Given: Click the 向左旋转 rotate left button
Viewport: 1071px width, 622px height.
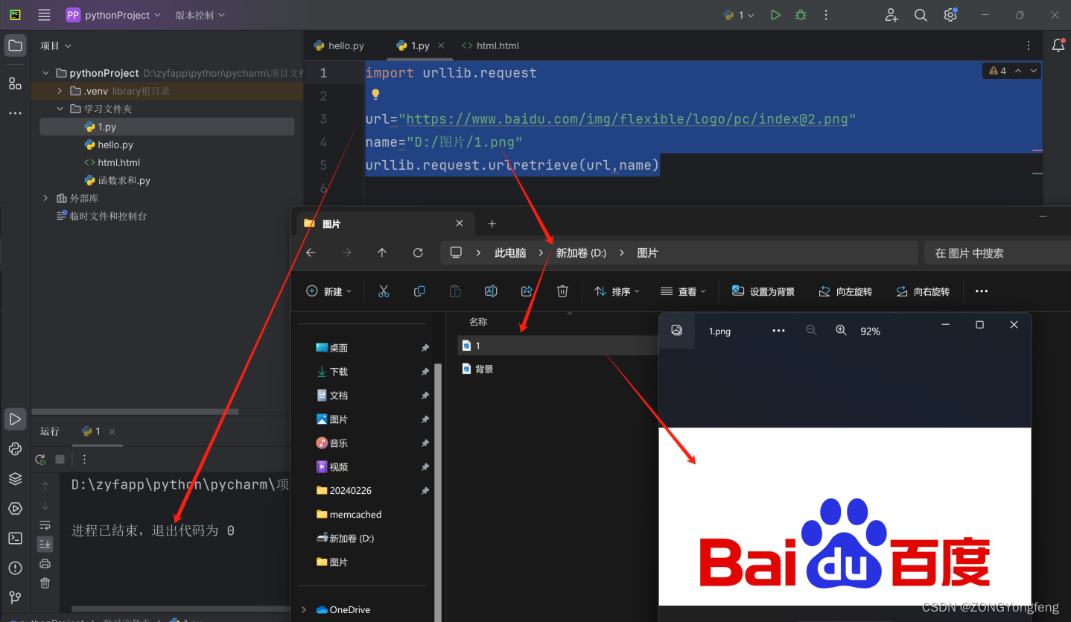Looking at the screenshot, I should click(845, 291).
